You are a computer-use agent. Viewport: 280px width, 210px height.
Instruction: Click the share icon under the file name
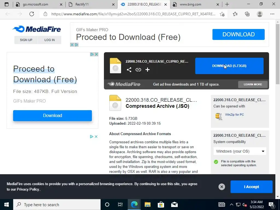pos(129,70)
